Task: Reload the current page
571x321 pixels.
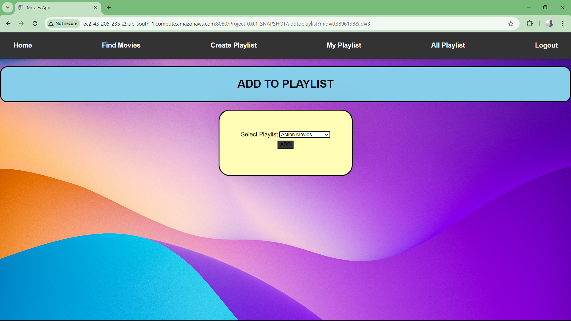Action: click(35, 23)
